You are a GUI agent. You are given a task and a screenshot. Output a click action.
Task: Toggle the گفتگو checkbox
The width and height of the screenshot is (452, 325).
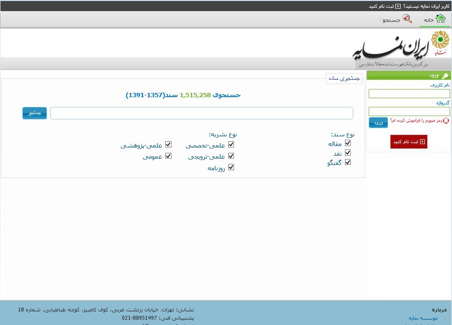(348, 162)
